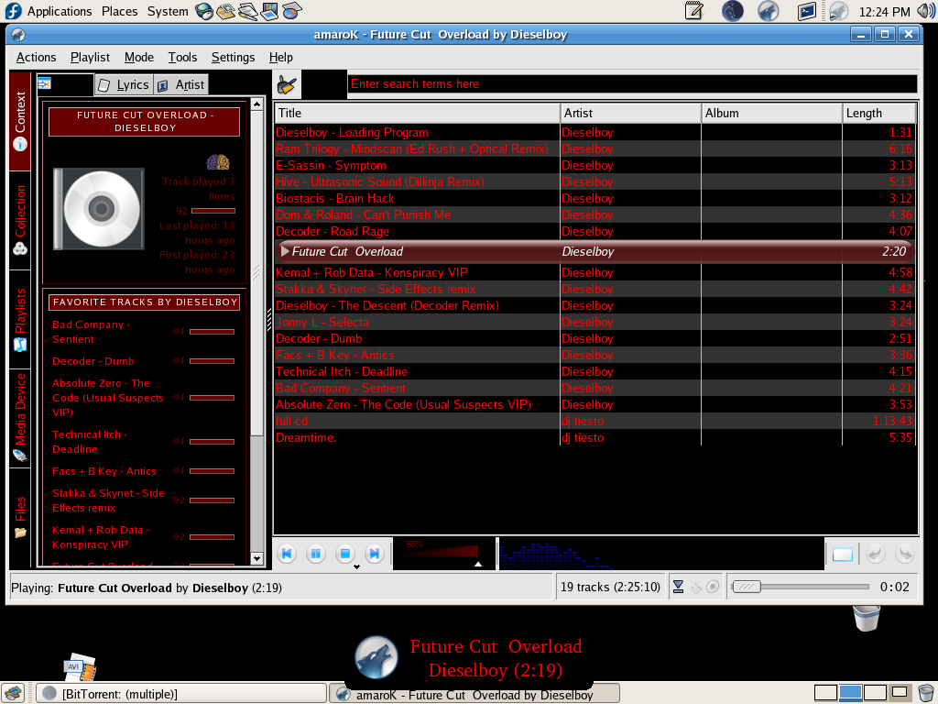Open the stop button's dropdown arrow
The image size is (938, 704).
click(x=356, y=566)
